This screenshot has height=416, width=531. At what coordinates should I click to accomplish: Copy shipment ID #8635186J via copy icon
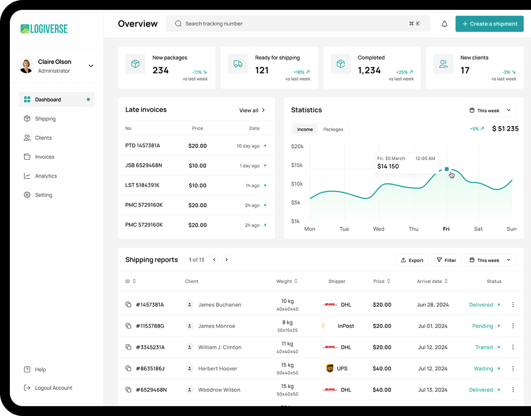(128, 368)
